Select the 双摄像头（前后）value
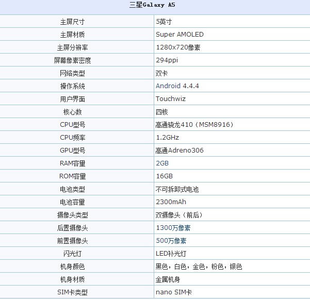This screenshot has width=310, height=300. 180,215
